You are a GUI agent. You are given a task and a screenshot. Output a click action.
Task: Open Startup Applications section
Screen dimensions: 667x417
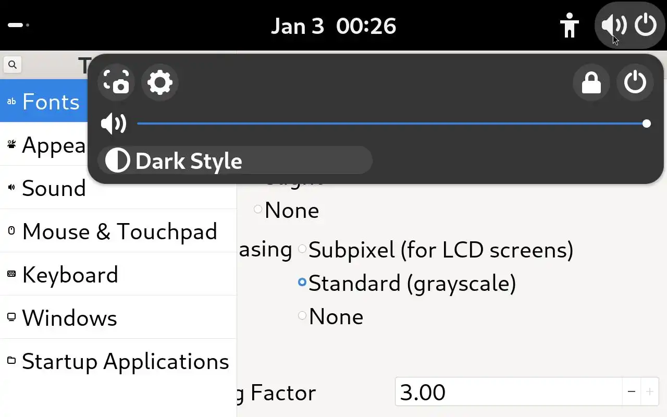point(125,361)
